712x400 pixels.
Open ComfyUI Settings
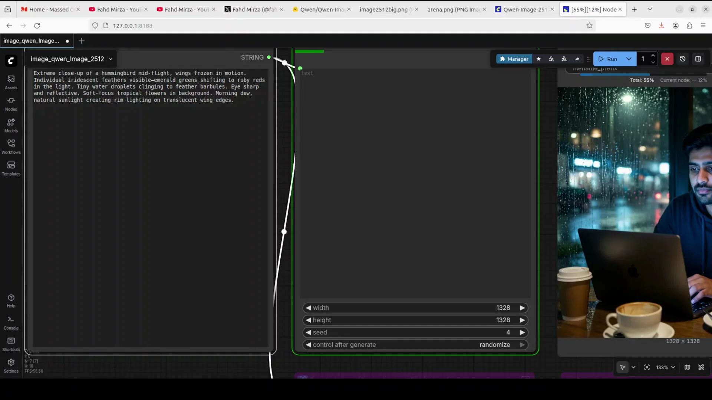pos(11,365)
